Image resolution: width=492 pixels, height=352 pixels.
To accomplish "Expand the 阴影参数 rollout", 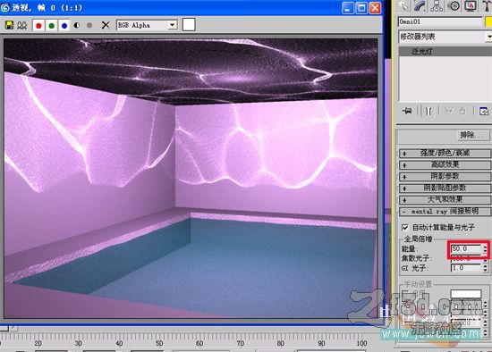I will click(x=445, y=176).
